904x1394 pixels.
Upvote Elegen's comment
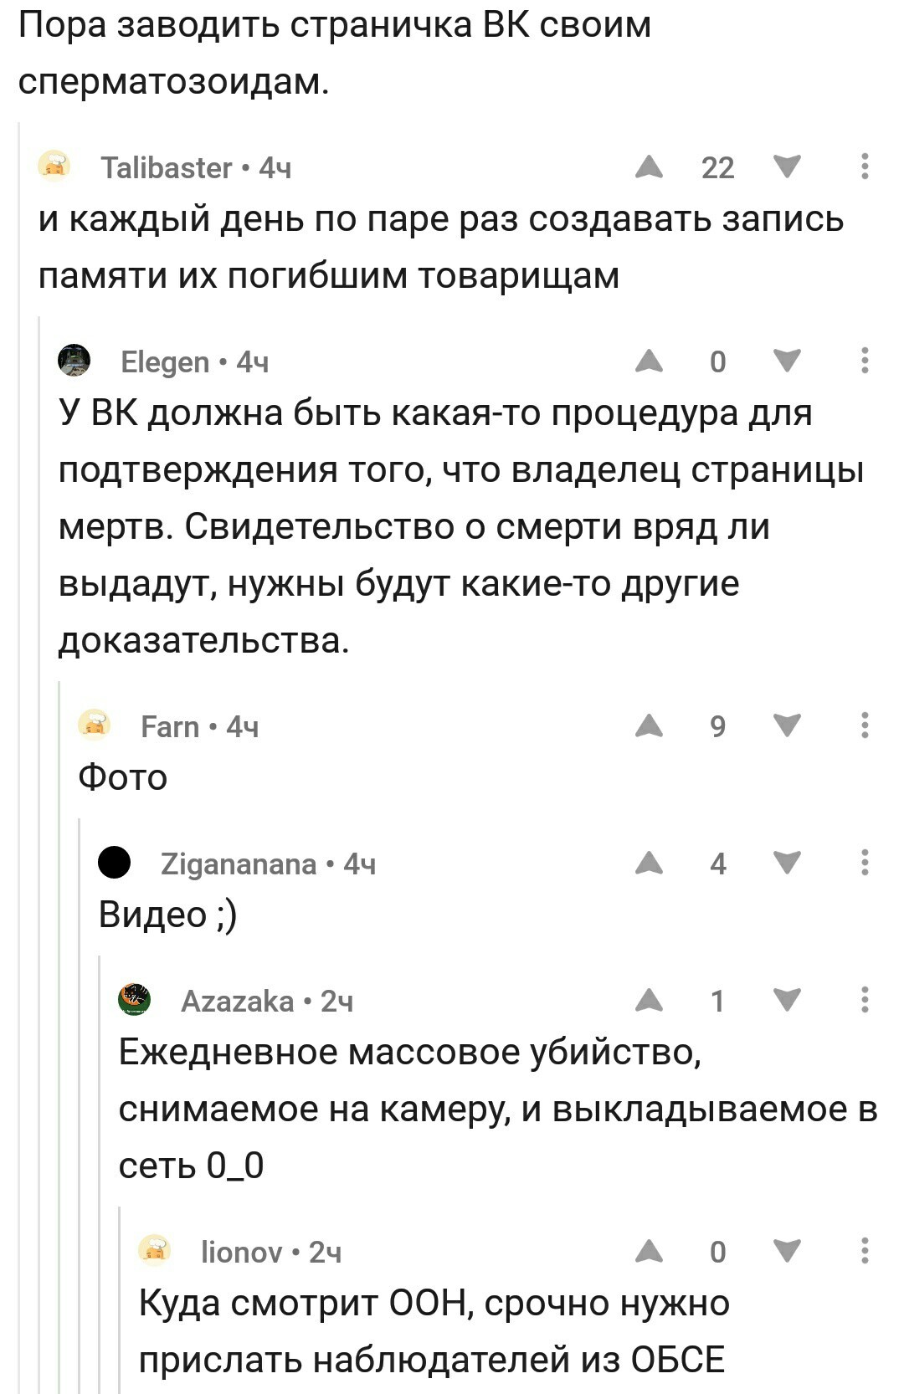click(x=649, y=361)
